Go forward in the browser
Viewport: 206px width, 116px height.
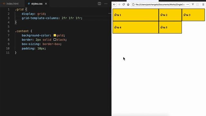pos(119,5)
